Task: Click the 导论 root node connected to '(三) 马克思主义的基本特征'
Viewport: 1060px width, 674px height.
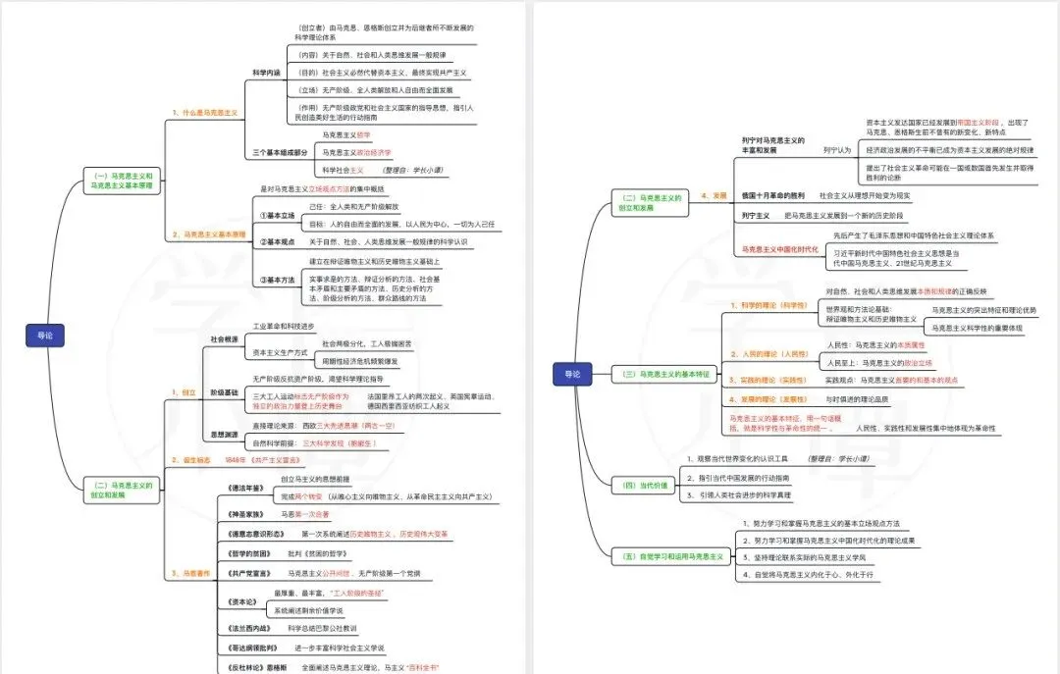Action: [572, 374]
